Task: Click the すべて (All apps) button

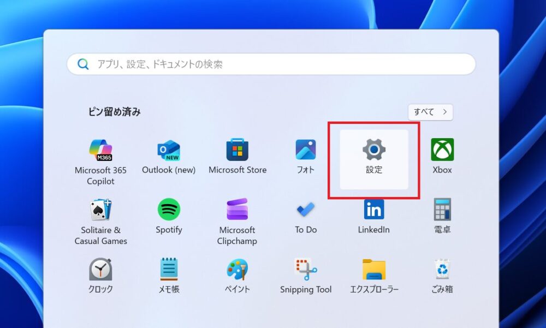Action: (x=430, y=112)
